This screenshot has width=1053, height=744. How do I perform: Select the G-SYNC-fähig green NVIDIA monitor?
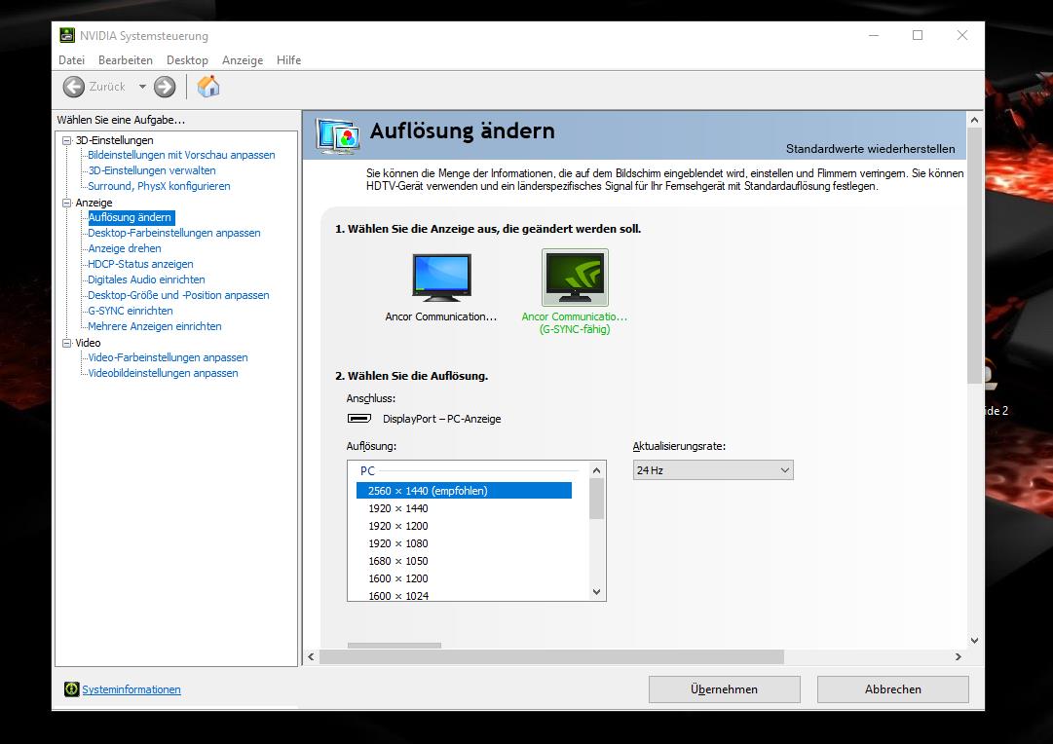click(x=575, y=277)
